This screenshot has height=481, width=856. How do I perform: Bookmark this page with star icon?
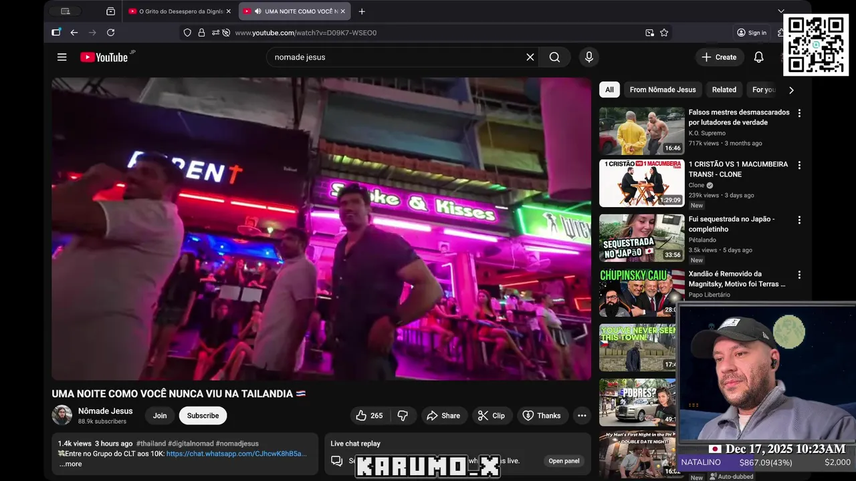click(x=664, y=33)
